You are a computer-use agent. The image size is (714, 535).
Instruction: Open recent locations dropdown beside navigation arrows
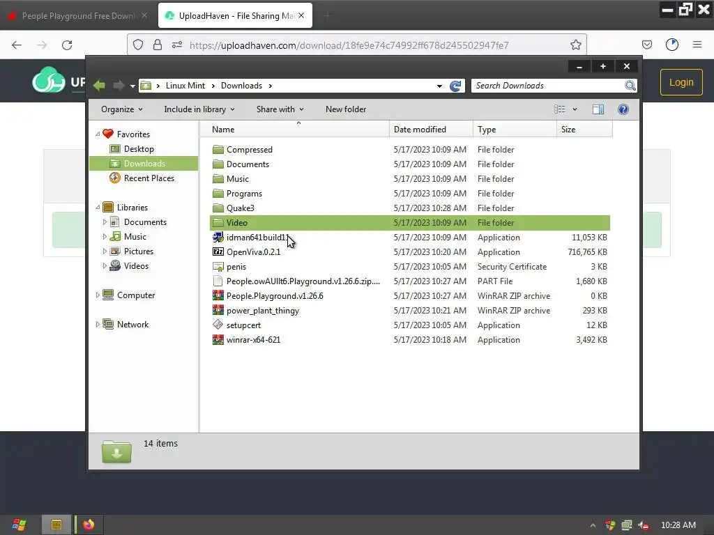[132, 86]
